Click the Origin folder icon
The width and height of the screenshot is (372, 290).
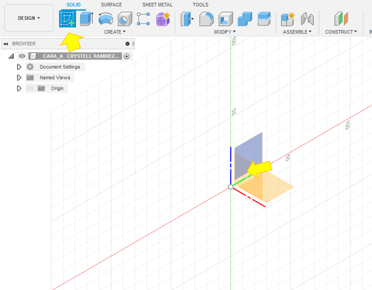pos(41,88)
